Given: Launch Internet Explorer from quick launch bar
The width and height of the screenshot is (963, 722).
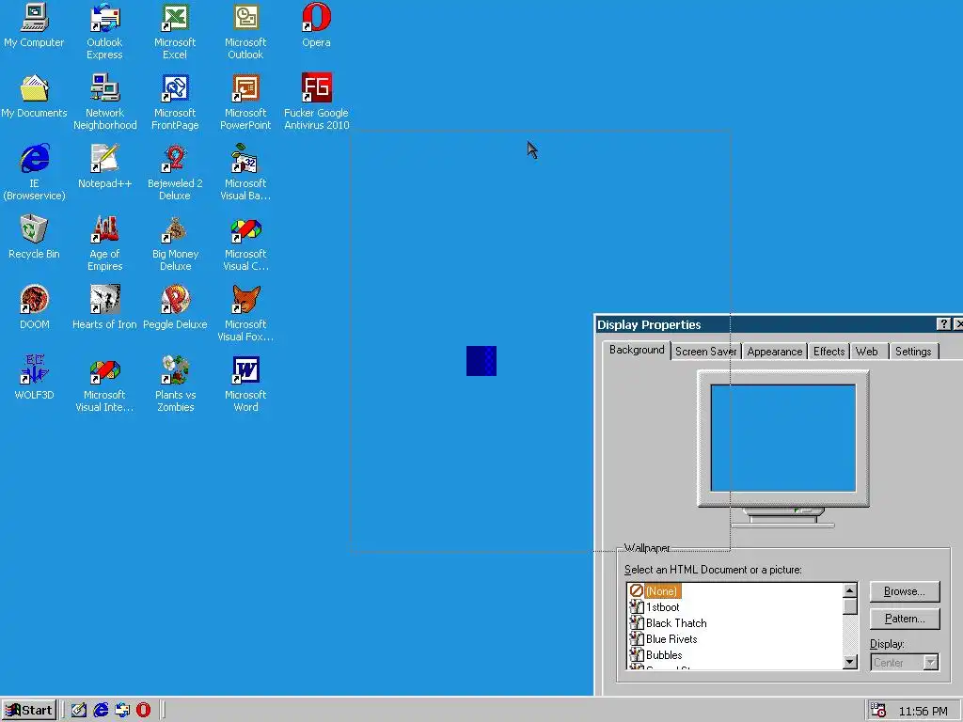Looking at the screenshot, I should tap(101, 711).
